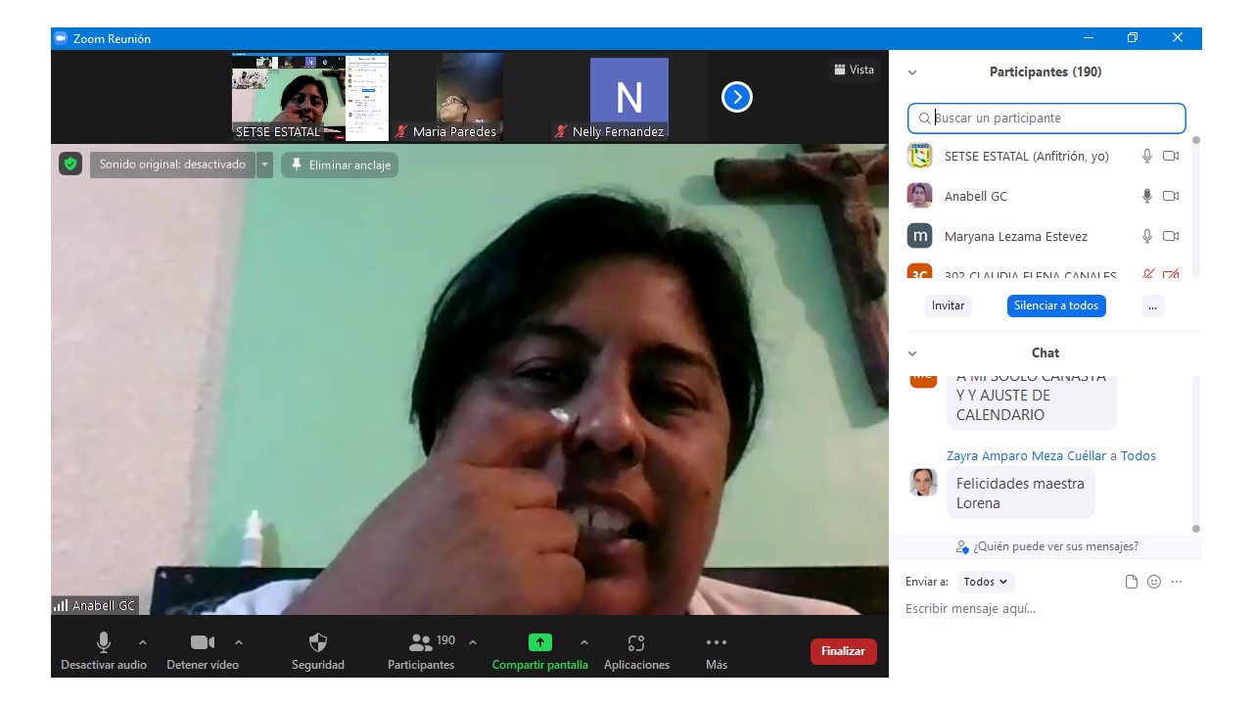Image resolution: width=1253 pixels, height=705 pixels.
Task: Open the Aplicaciones icon
Action: [636, 642]
